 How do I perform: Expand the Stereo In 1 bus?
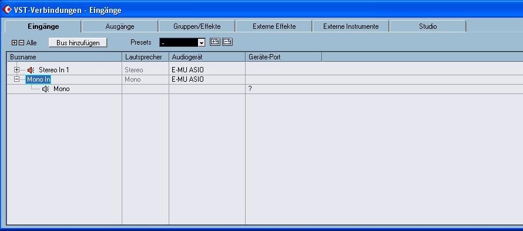(x=16, y=70)
